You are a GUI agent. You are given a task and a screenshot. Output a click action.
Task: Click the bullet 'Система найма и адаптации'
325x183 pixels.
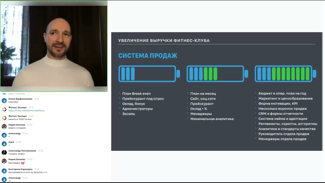(283, 119)
